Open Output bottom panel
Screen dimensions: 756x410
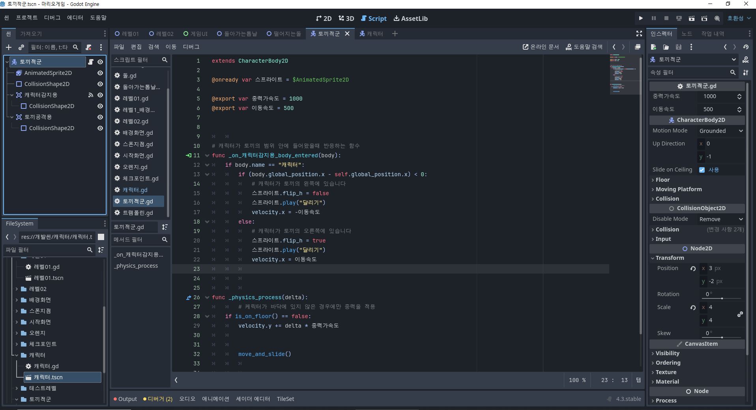coord(125,399)
